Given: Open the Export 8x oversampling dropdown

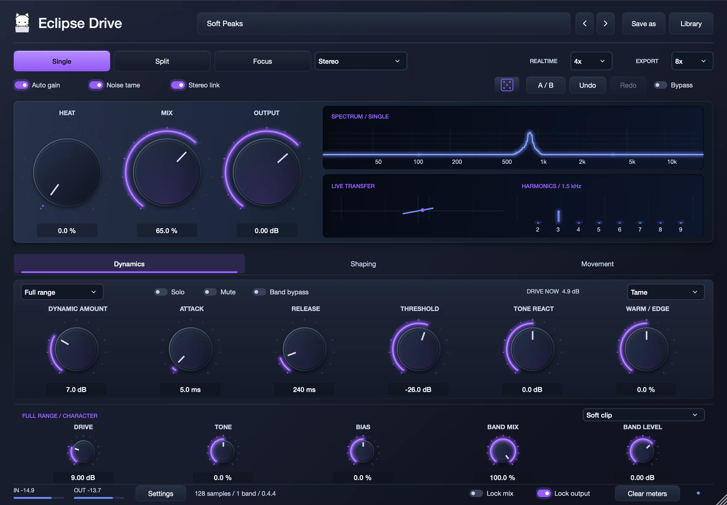Looking at the screenshot, I should pyautogui.click(x=692, y=61).
